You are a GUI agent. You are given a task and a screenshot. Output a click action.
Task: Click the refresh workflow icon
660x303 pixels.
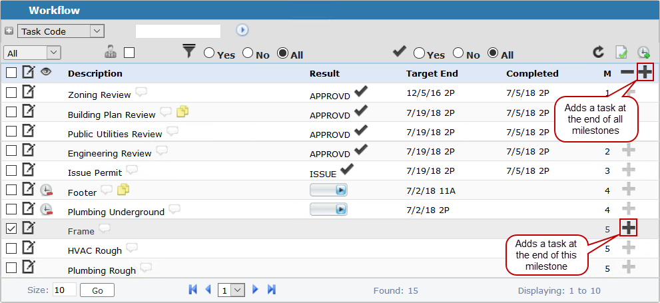[x=599, y=53]
